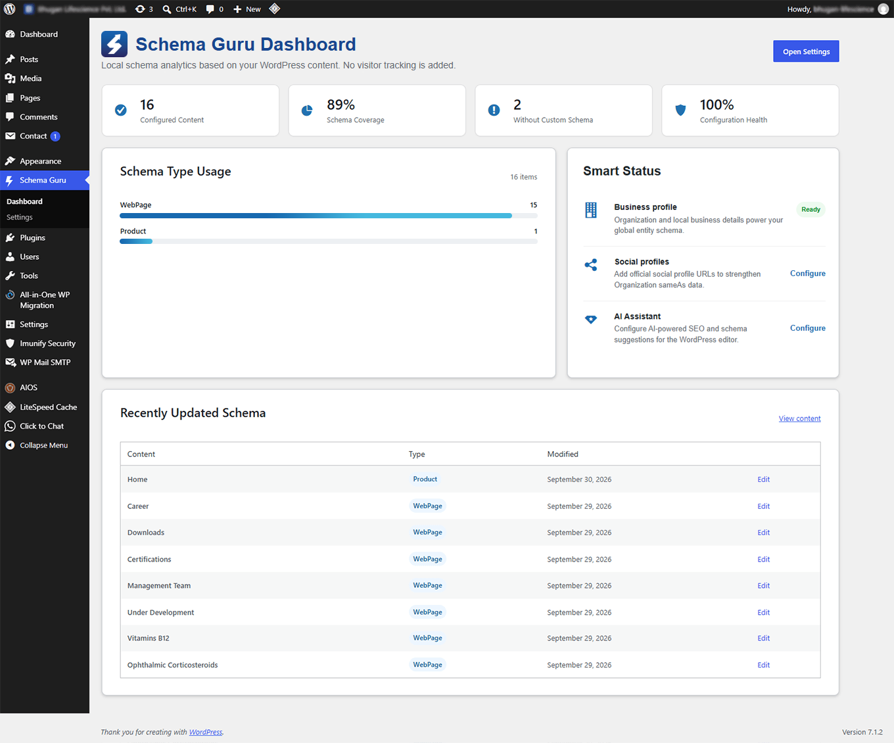This screenshot has height=743, width=894.
Task: Click the Business profile building icon
Action: tap(591, 210)
